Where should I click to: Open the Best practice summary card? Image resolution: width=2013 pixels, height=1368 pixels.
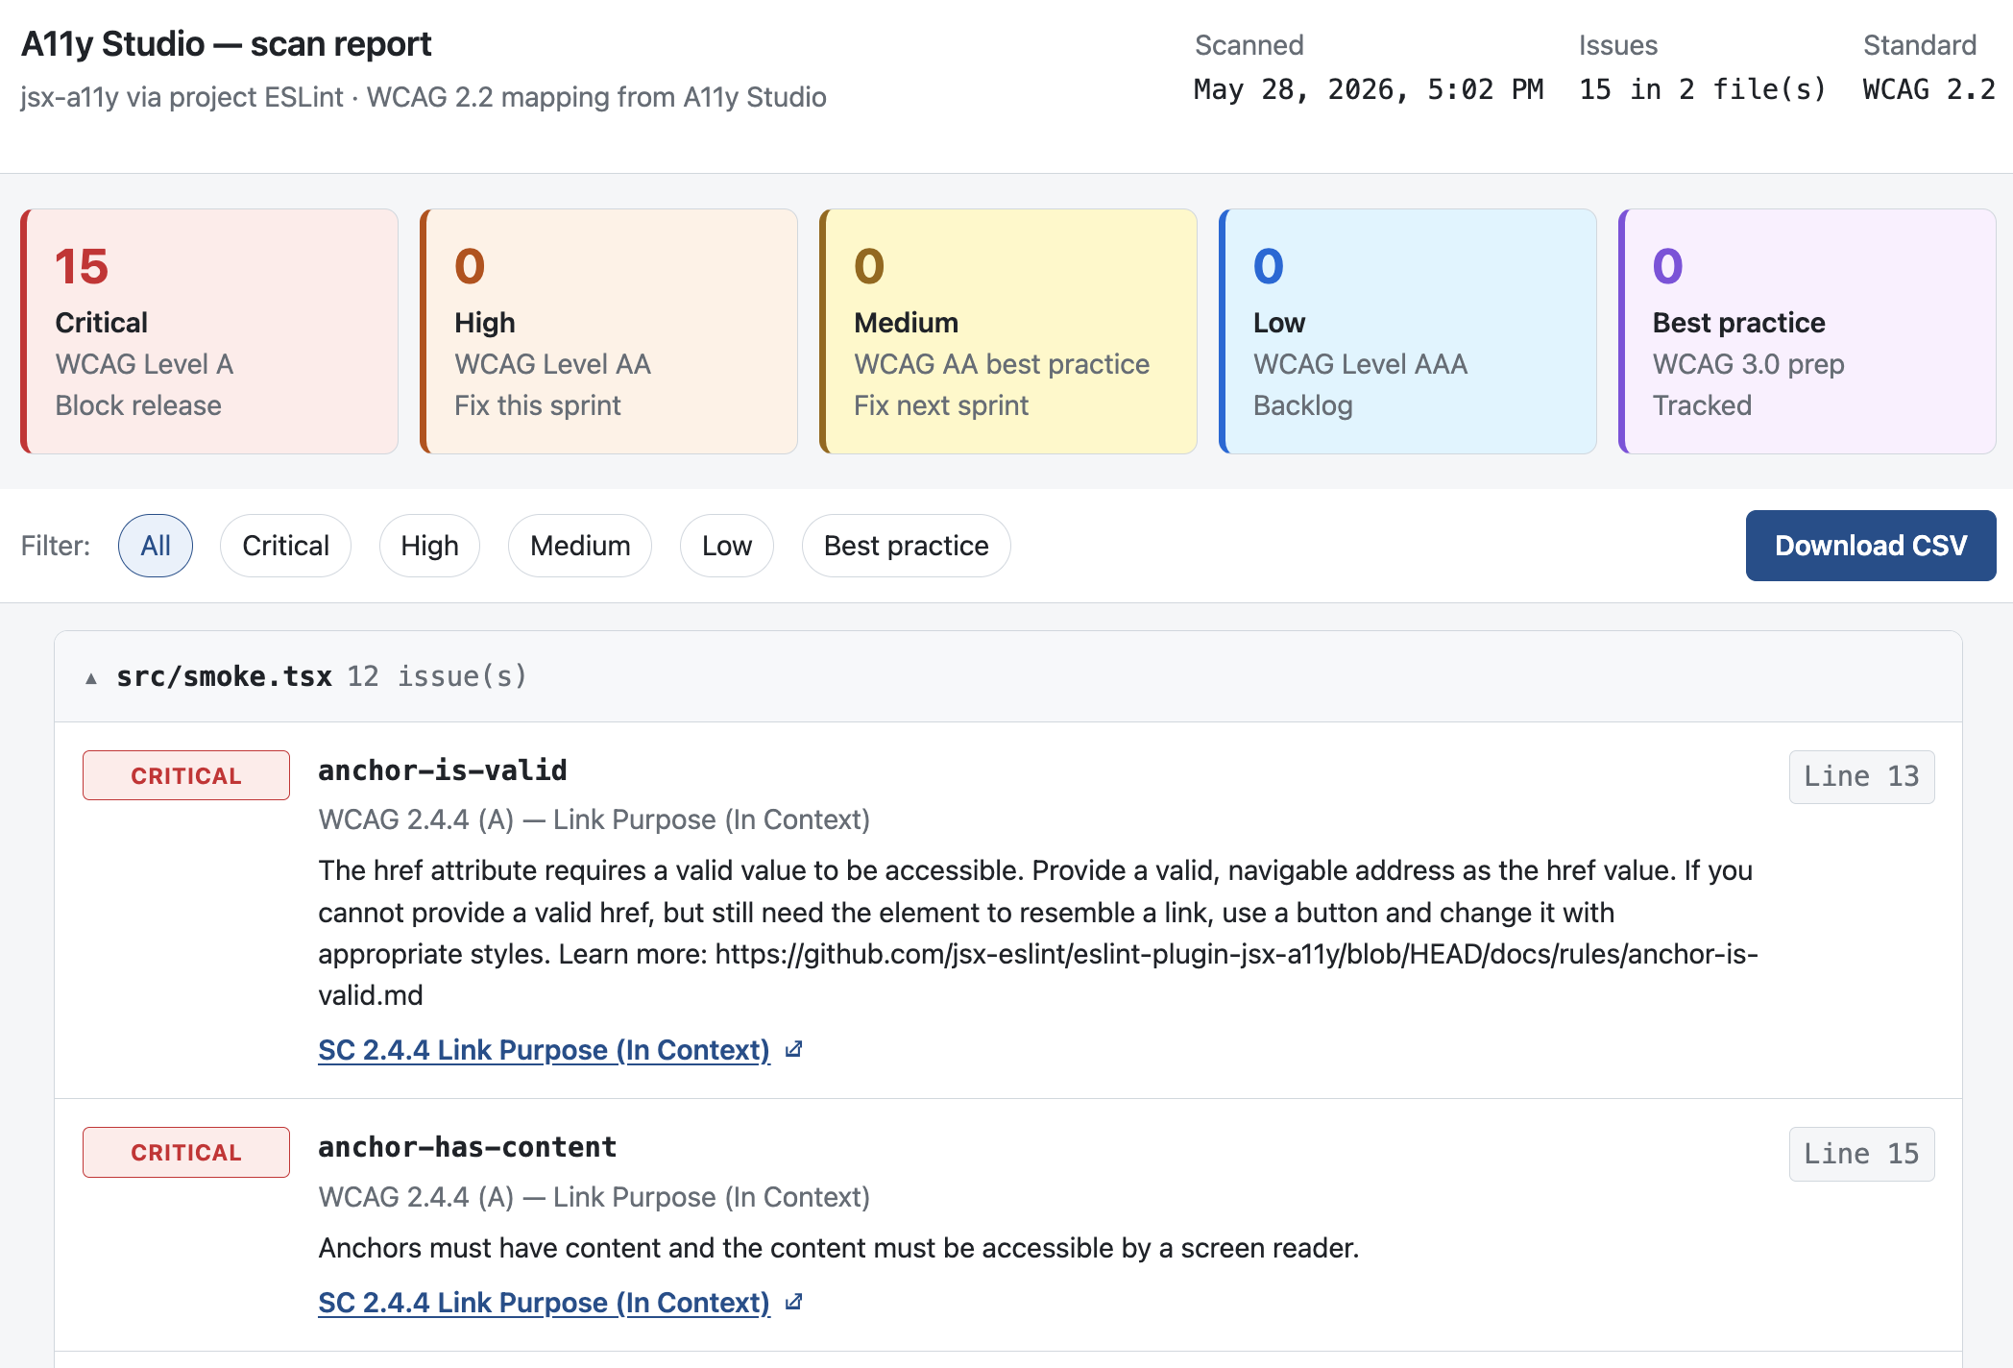tap(1807, 331)
